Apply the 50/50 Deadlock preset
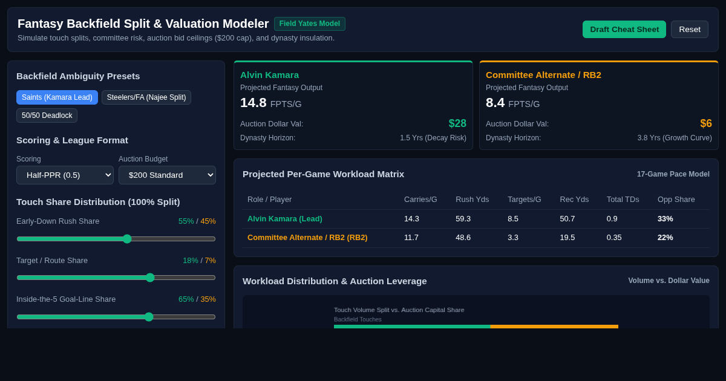 pos(47,116)
